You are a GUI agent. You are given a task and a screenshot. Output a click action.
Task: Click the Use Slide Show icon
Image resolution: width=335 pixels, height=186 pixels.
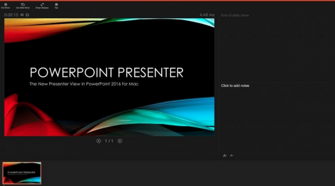click(x=23, y=5)
